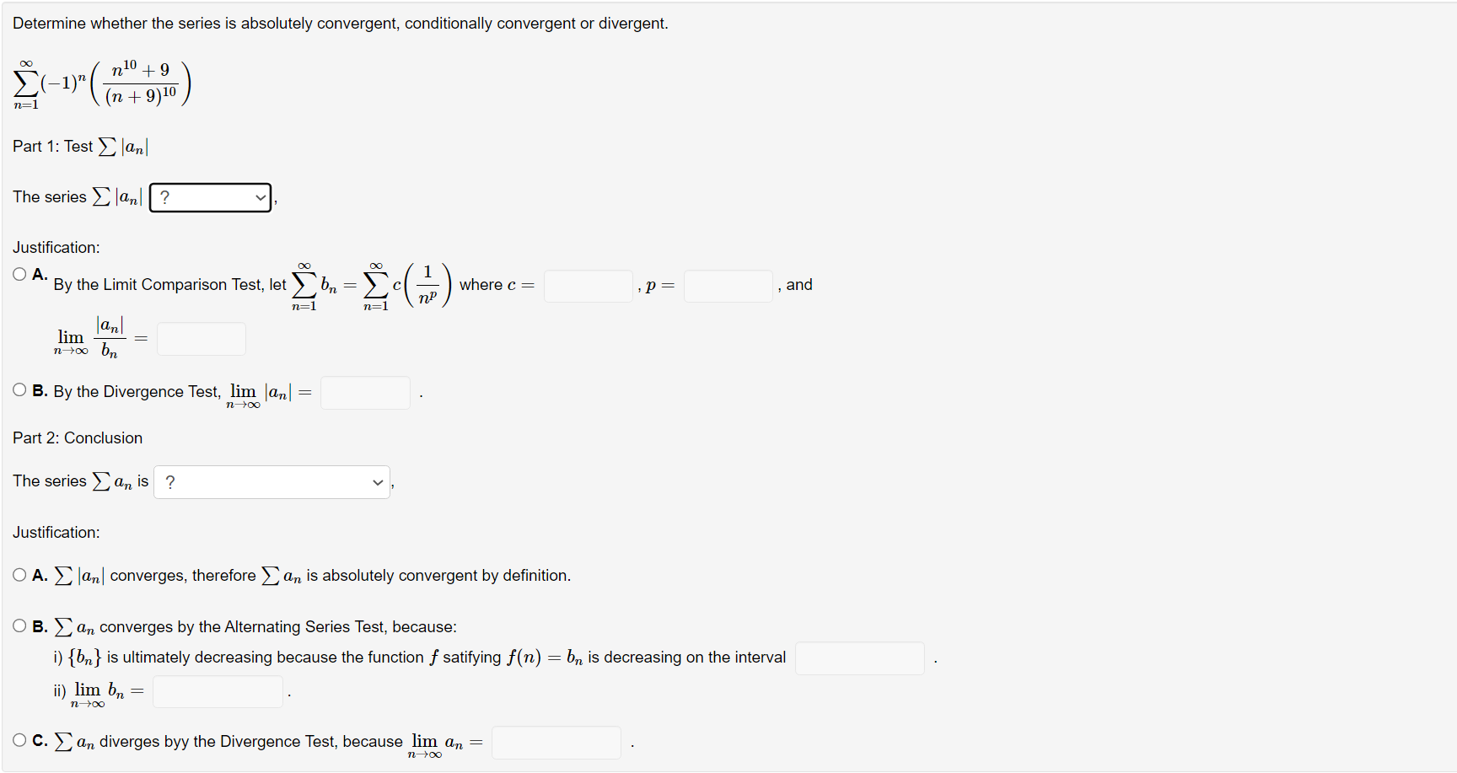
Task: Select justification B, the Divergence Test
Action: coord(19,389)
